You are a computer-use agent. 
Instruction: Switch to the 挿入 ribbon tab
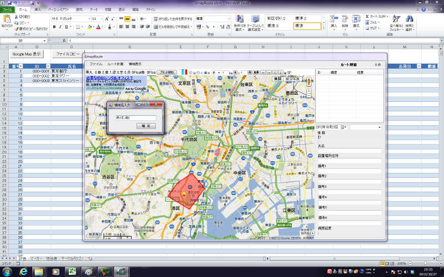point(38,10)
